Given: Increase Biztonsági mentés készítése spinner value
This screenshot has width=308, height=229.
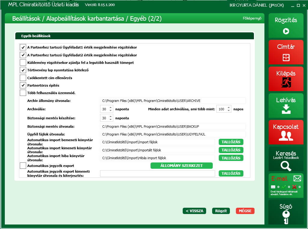Looking at the screenshot, I should pos(111,117).
